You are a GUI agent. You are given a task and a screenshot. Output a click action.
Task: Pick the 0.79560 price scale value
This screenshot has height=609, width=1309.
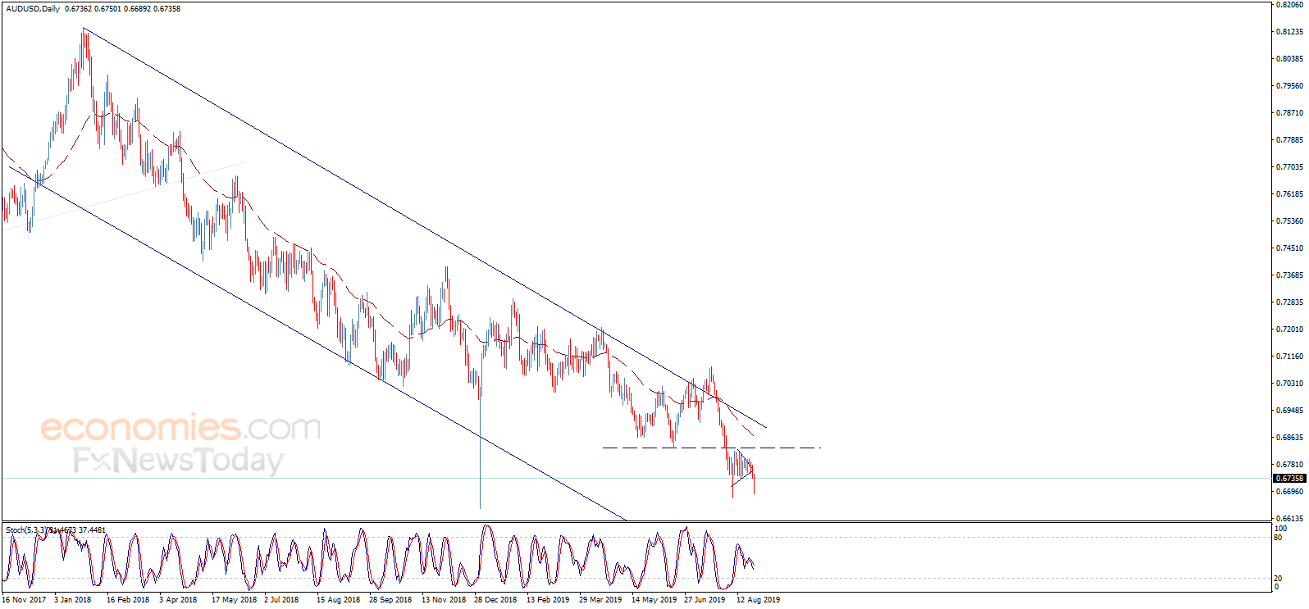point(1289,86)
